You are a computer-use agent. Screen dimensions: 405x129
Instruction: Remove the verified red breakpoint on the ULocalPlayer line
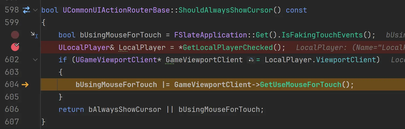[x=15, y=47]
